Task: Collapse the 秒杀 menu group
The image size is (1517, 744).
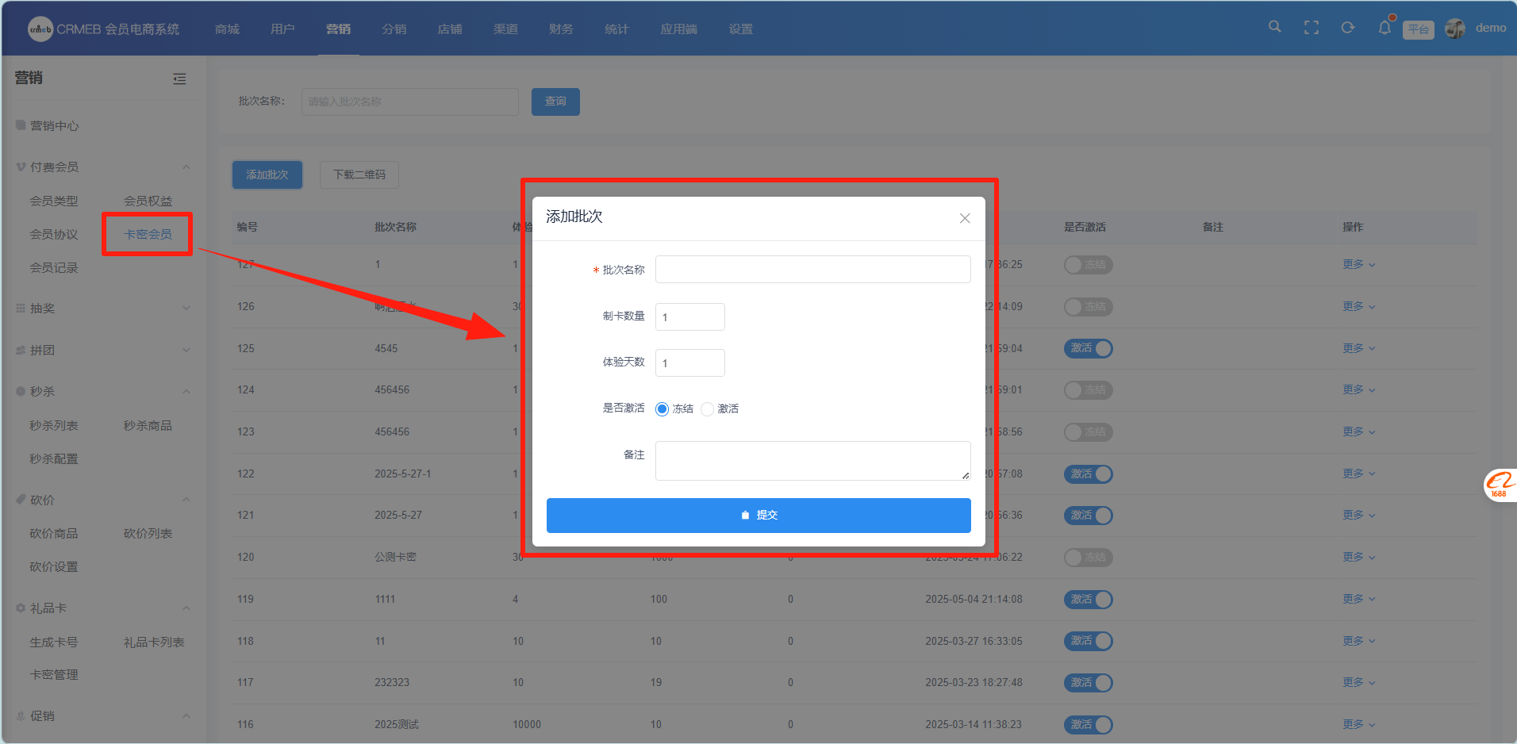Action: pos(186,391)
